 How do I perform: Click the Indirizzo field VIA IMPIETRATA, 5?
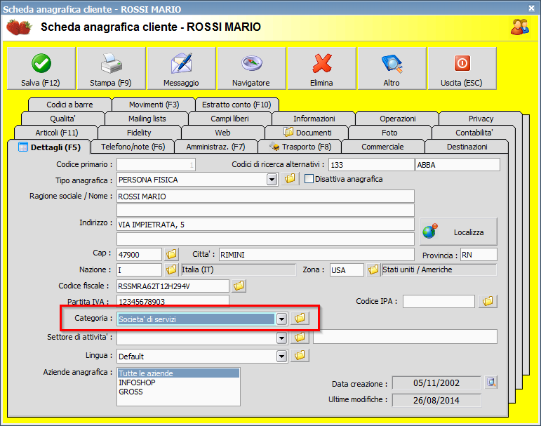[x=265, y=225]
